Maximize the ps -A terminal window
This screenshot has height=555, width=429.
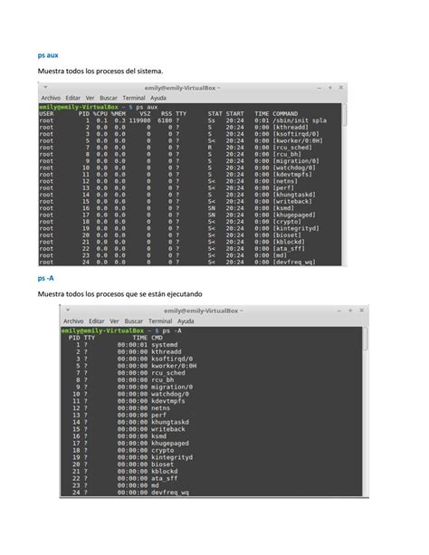350,311
